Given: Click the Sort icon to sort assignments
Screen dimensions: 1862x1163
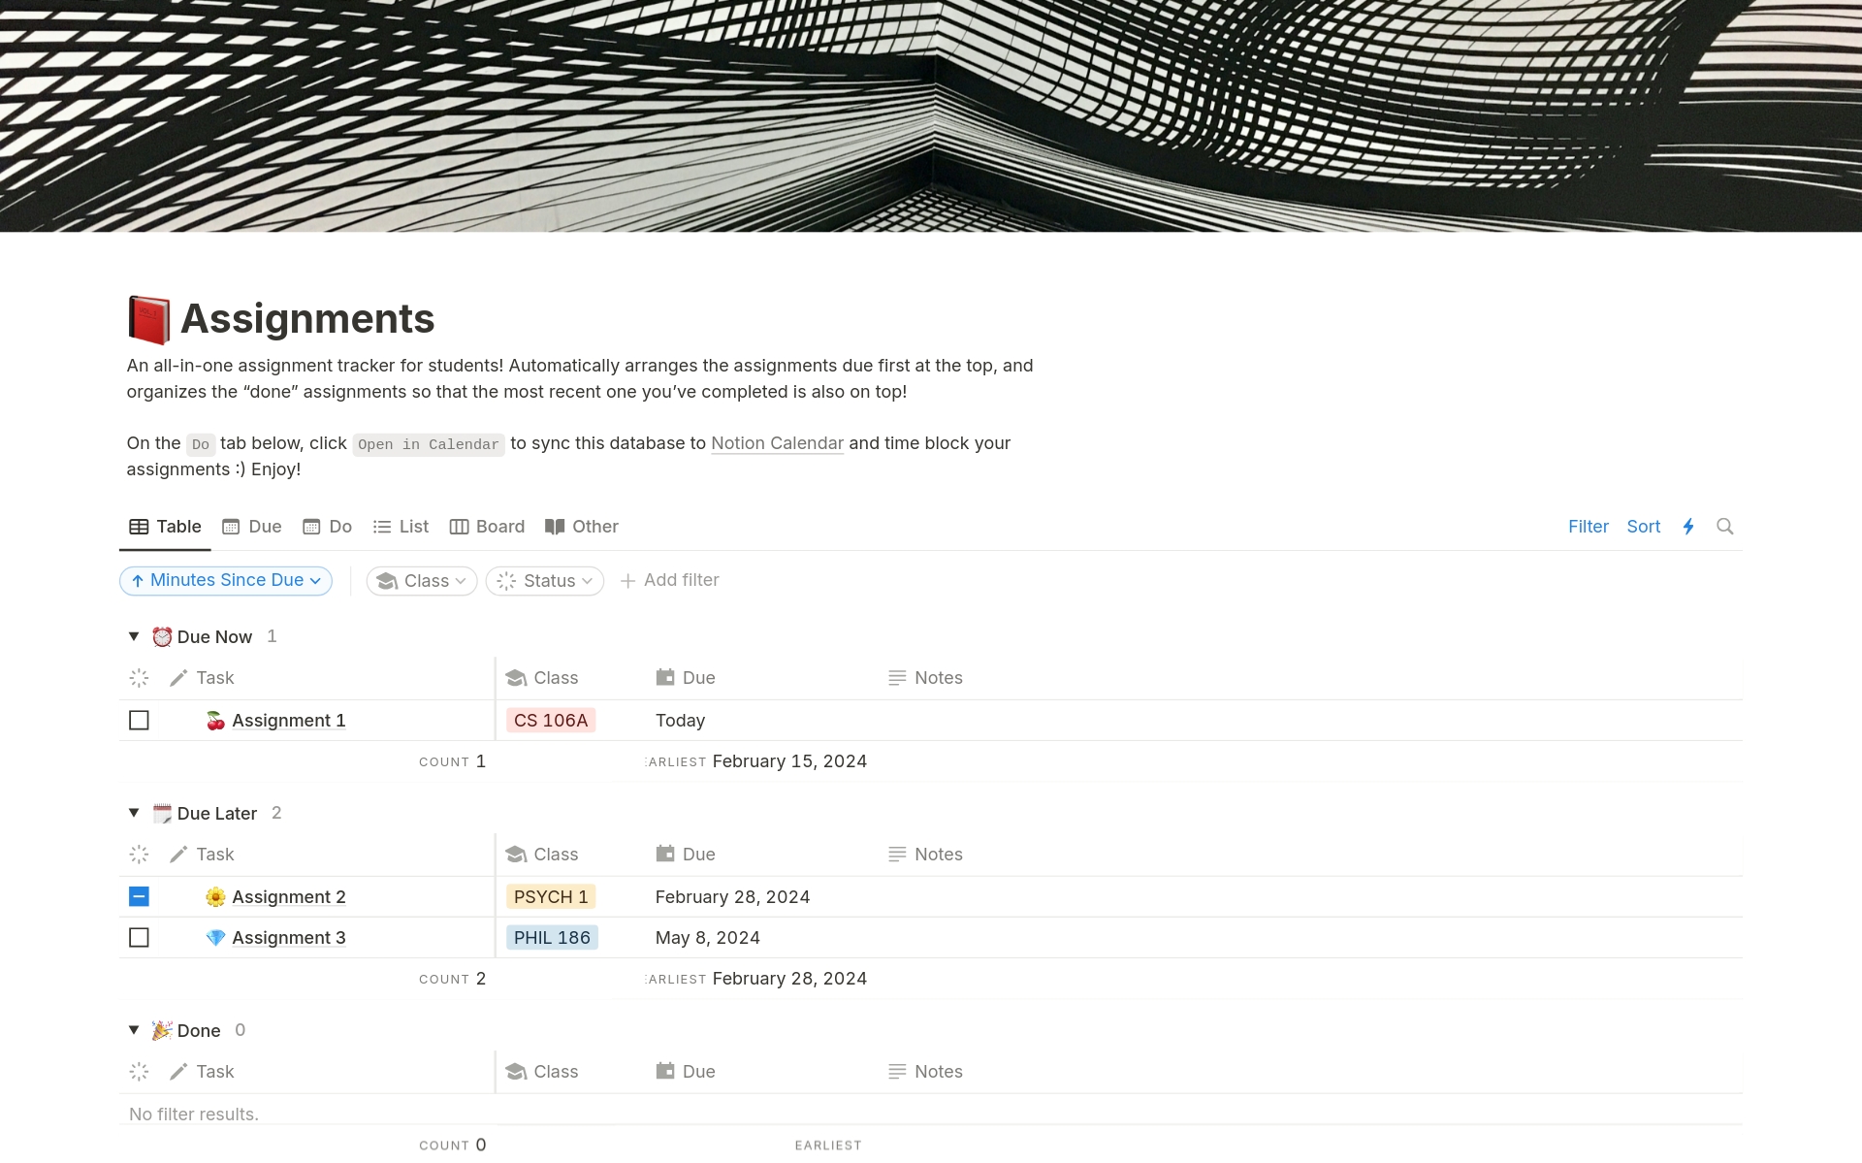Looking at the screenshot, I should (x=1644, y=527).
